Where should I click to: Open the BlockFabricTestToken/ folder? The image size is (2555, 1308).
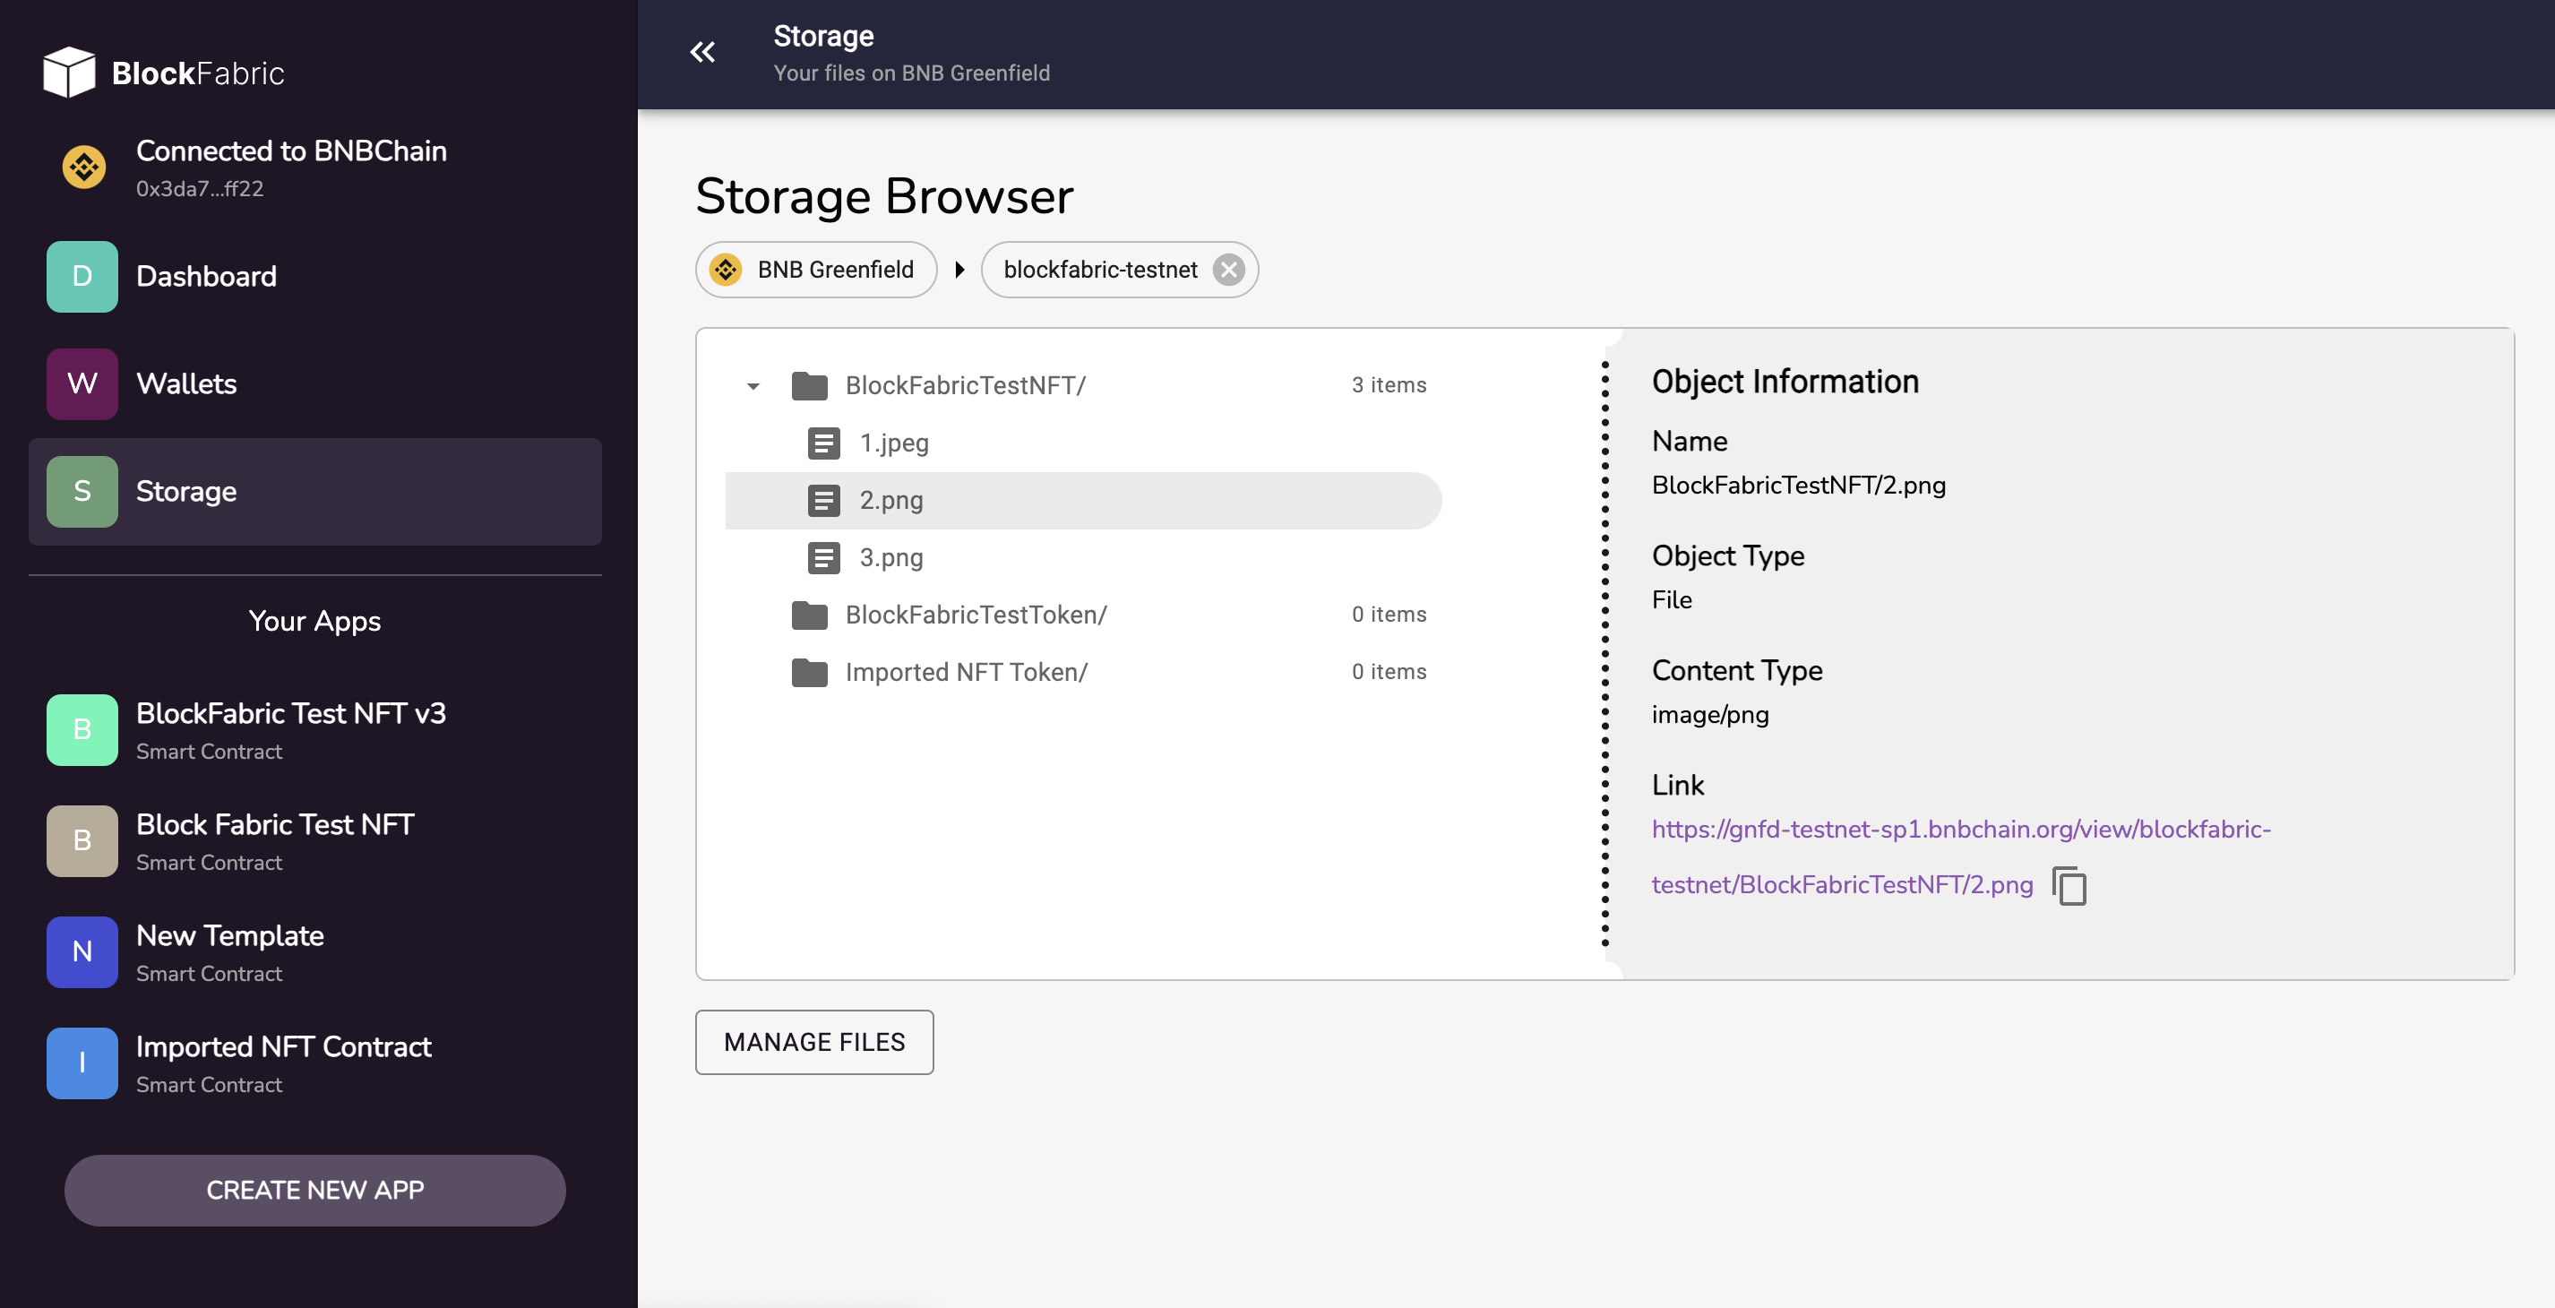point(976,615)
